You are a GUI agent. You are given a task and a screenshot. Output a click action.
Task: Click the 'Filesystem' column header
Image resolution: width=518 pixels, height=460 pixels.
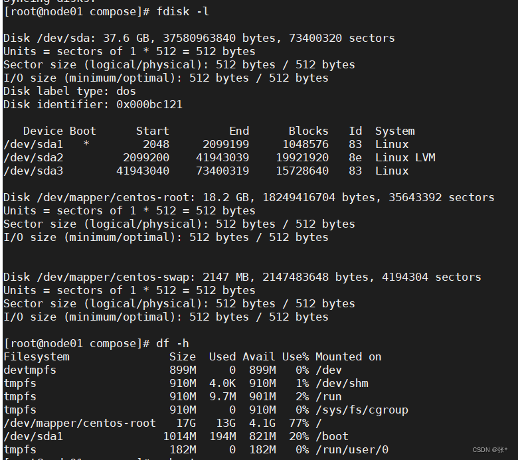[x=37, y=356]
